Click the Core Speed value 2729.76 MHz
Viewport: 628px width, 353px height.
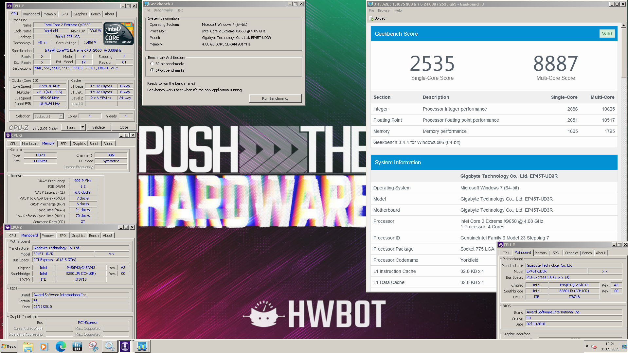coord(49,86)
